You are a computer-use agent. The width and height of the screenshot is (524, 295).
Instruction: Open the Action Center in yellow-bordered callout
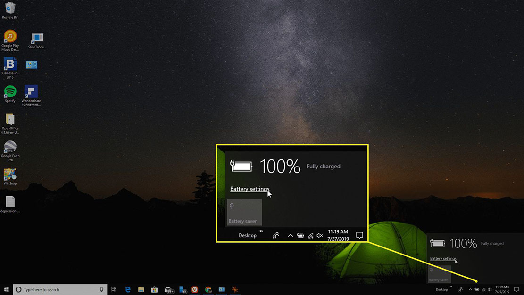click(x=359, y=235)
